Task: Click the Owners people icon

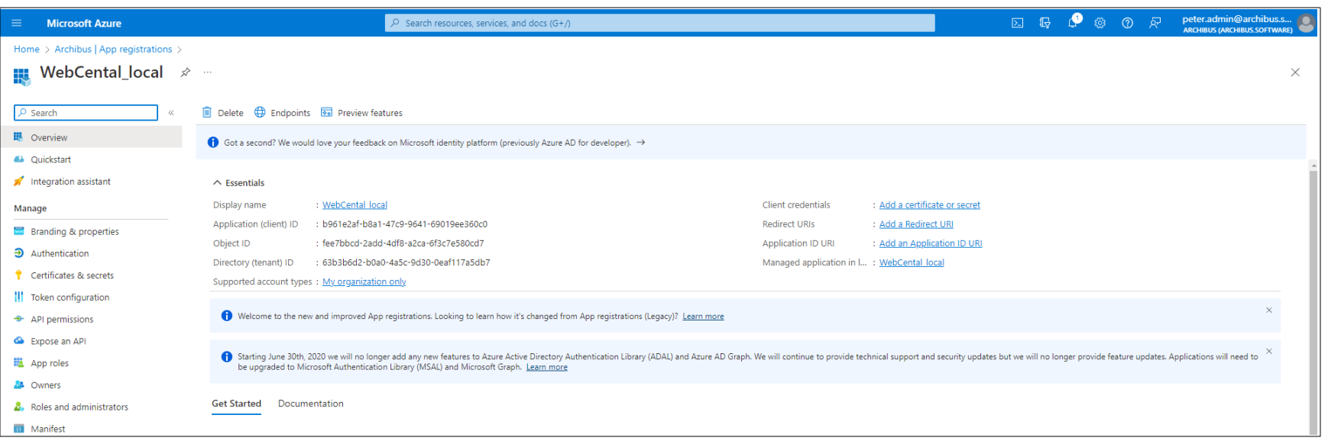Action: click(x=18, y=385)
